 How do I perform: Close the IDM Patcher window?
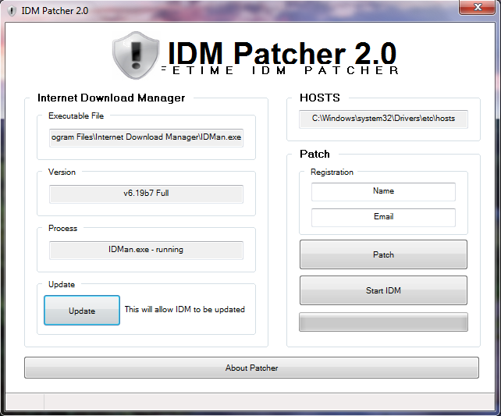tap(477, 7)
